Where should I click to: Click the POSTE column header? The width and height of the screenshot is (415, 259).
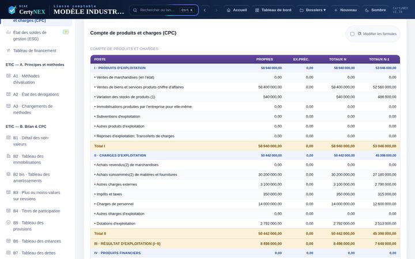click(x=100, y=59)
